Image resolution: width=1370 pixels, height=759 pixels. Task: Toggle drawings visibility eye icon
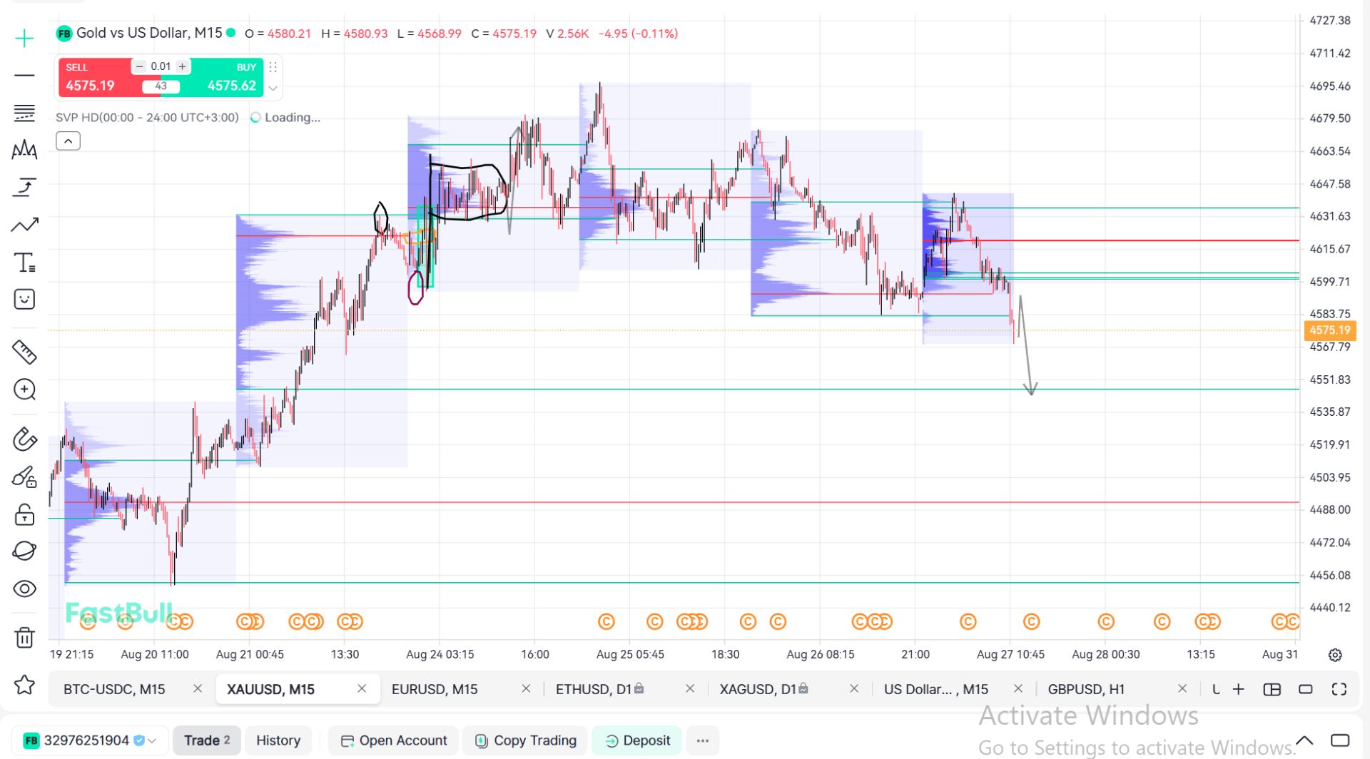click(x=24, y=589)
